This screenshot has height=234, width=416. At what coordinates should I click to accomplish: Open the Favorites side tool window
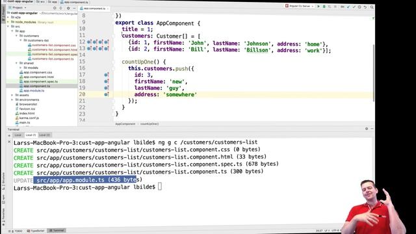point(3,216)
